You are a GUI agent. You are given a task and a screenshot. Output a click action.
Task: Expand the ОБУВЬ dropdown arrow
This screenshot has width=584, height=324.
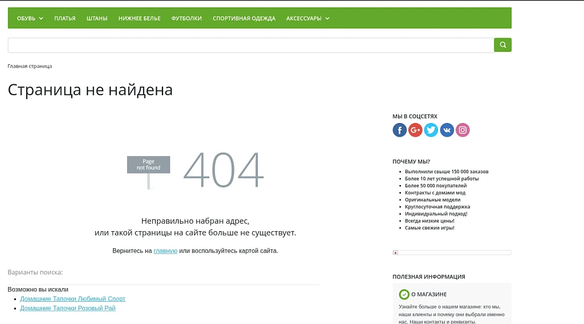(x=41, y=18)
